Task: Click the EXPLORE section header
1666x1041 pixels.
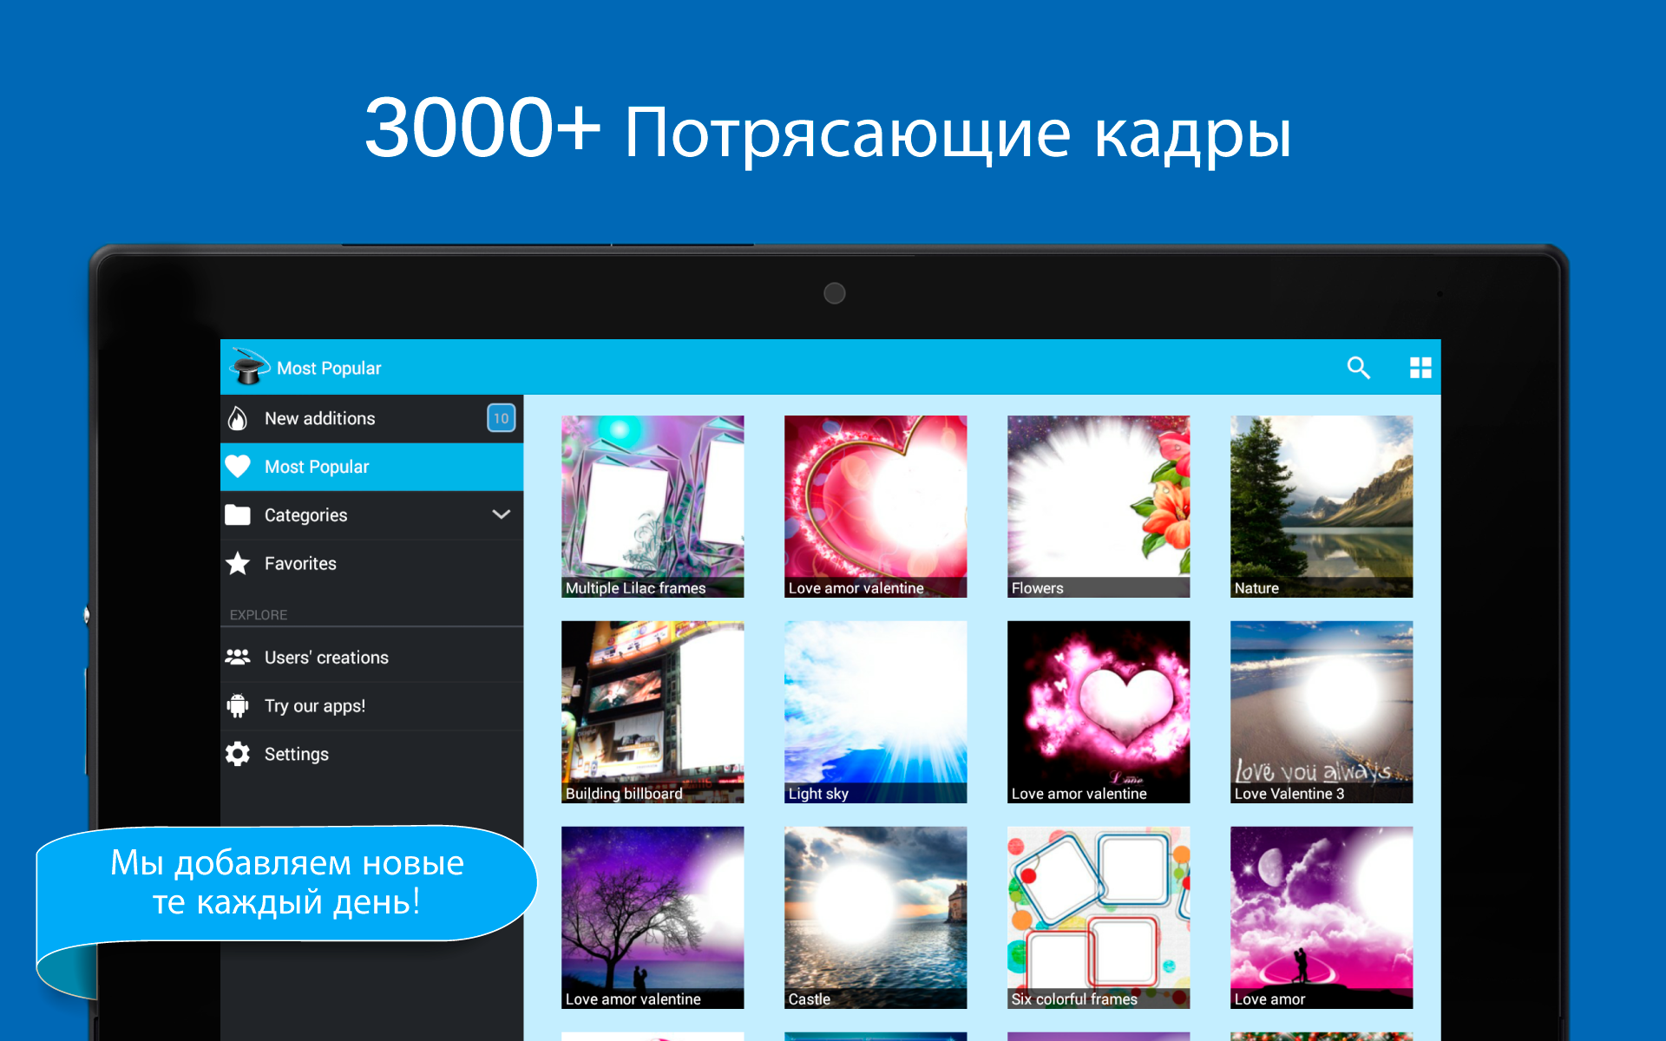Action: click(259, 614)
